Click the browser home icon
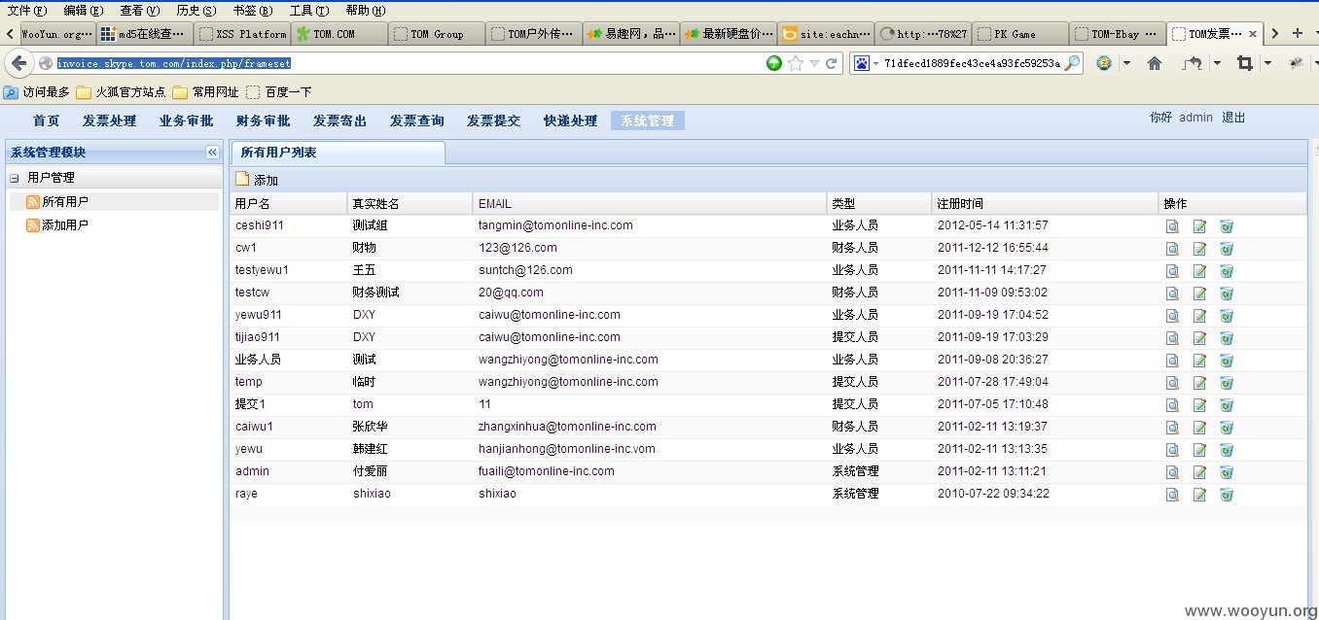 (1155, 63)
